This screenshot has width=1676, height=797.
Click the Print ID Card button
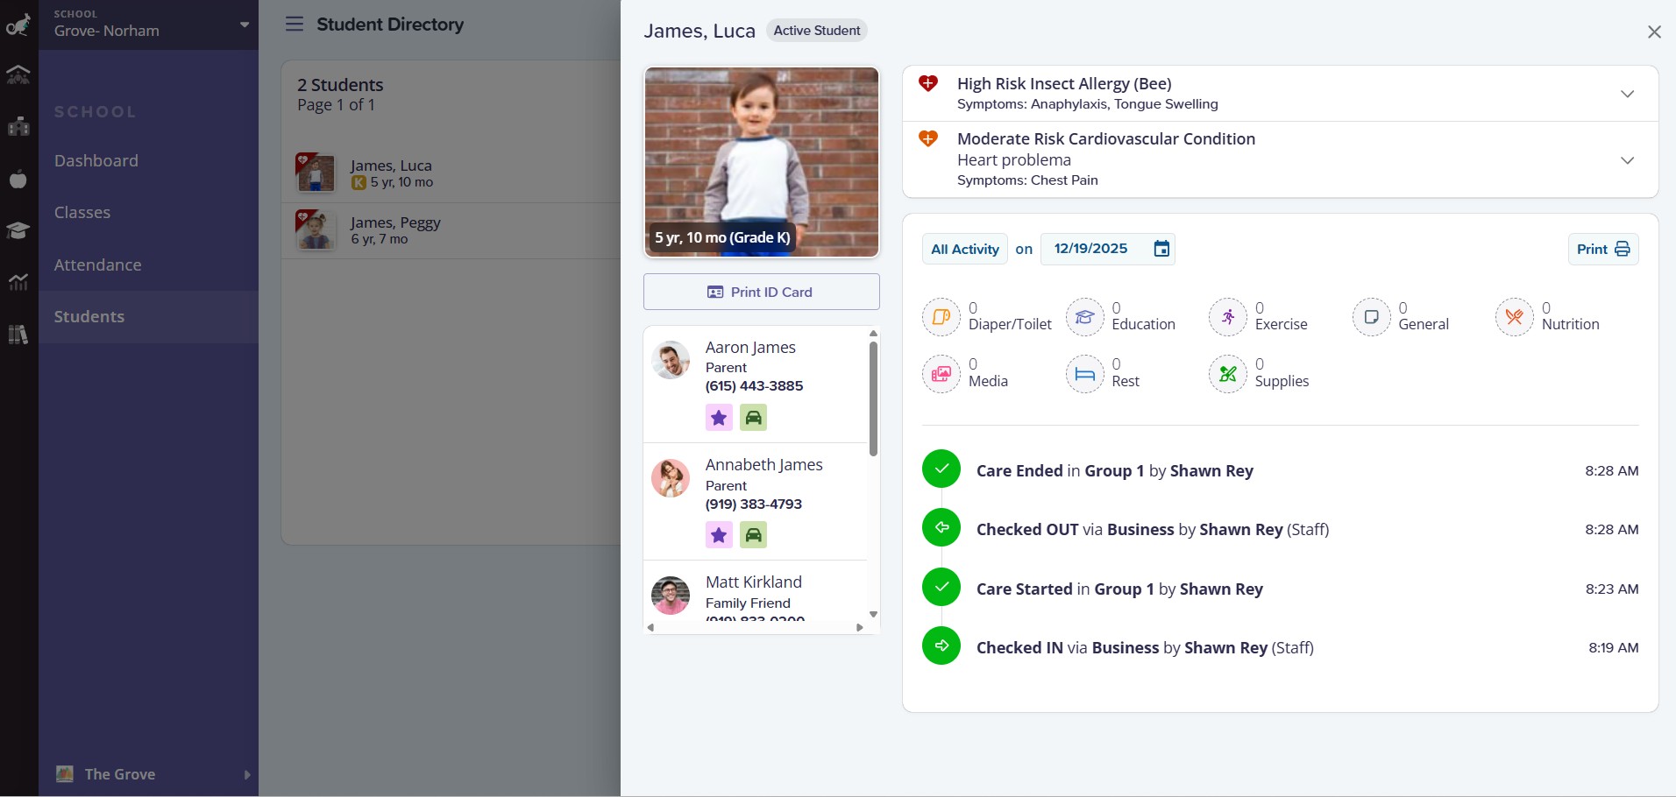pos(761,293)
